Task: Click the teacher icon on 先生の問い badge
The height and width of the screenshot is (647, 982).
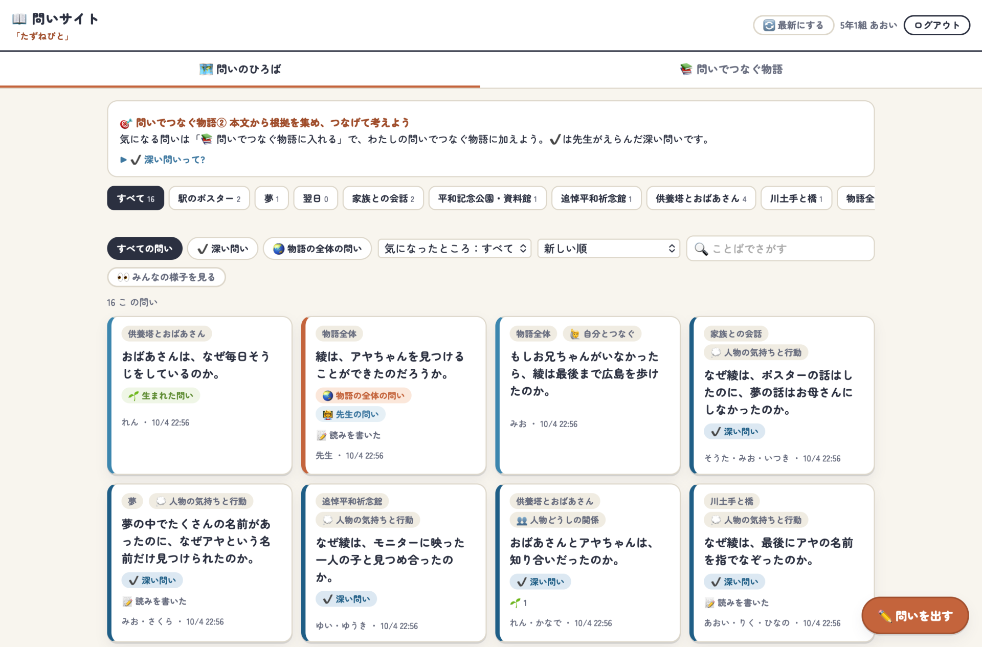Action: point(328,414)
